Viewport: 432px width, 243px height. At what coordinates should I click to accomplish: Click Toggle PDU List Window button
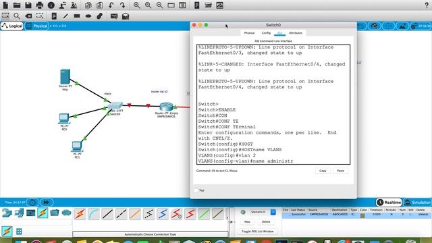(x=258, y=232)
